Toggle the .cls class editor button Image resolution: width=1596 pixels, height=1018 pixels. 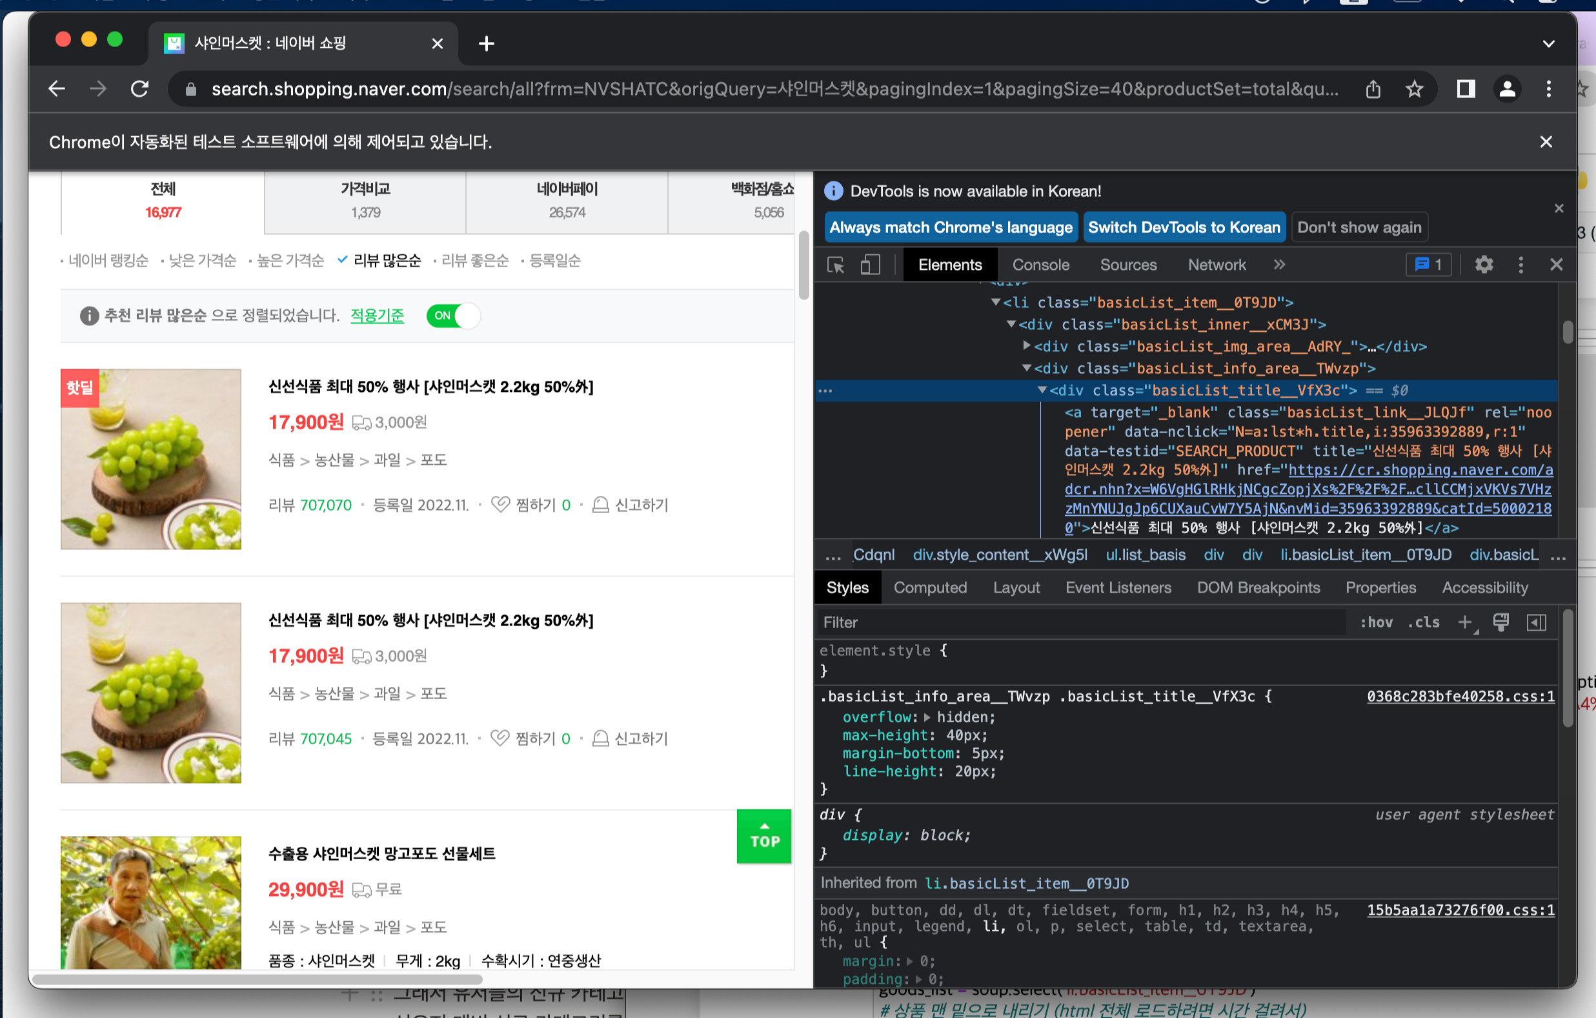coord(1424,622)
